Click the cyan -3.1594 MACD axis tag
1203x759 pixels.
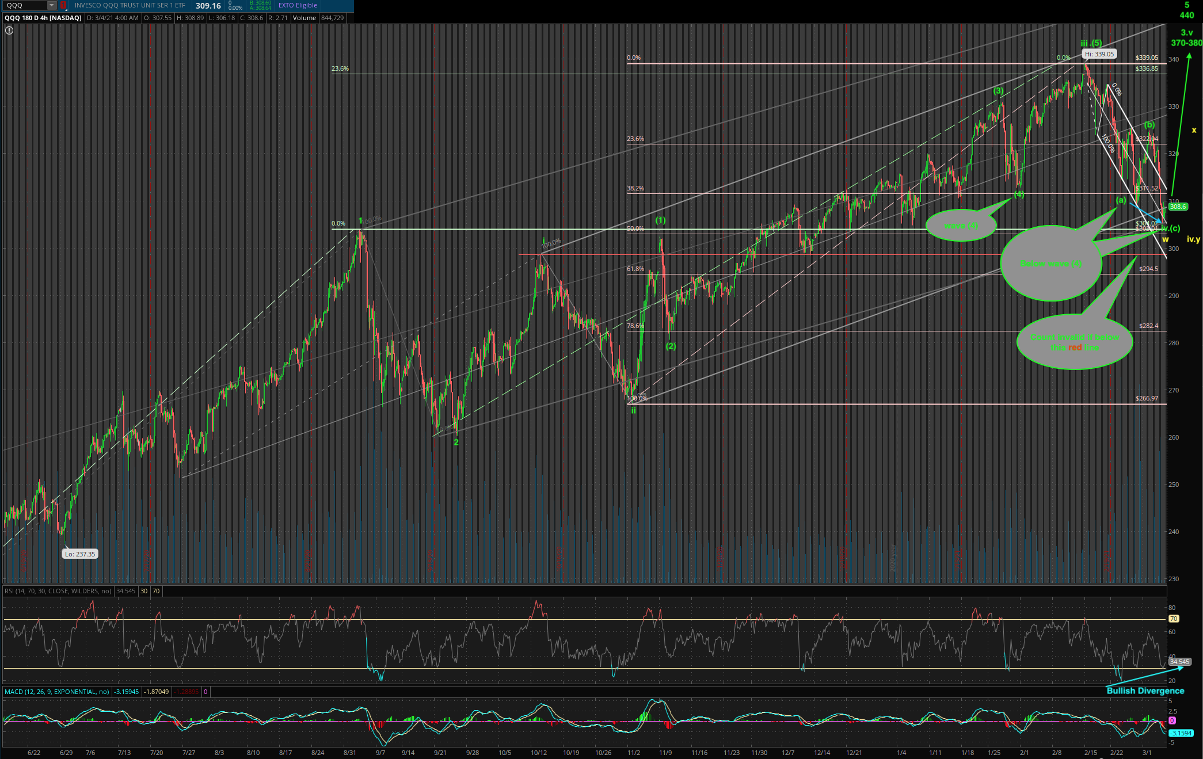tap(1181, 733)
